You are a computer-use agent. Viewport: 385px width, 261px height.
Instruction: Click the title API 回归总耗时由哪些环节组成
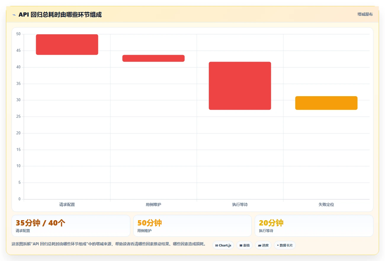(60, 15)
